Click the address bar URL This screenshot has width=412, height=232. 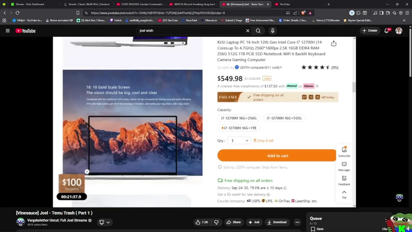point(158,13)
